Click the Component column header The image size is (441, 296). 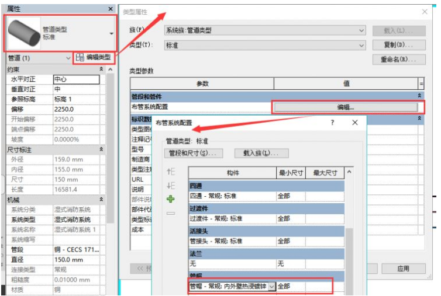point(233,173)
